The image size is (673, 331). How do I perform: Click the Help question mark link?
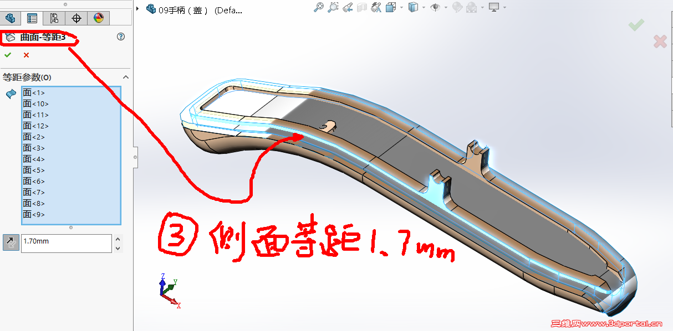tap(120, 37)
